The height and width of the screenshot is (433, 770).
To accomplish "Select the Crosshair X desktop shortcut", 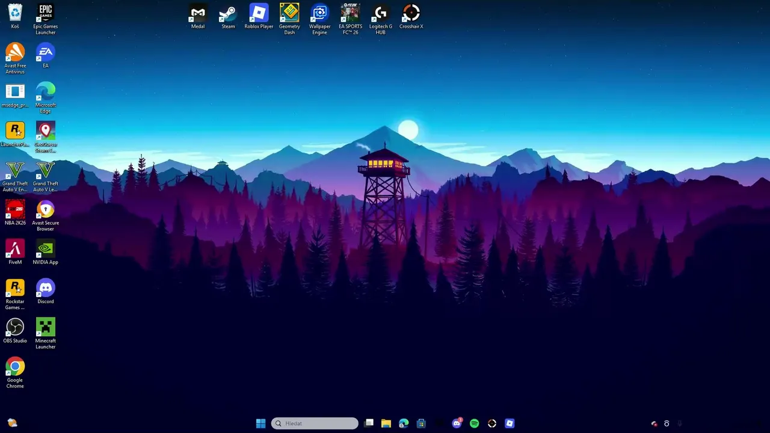I will (411, 17).
